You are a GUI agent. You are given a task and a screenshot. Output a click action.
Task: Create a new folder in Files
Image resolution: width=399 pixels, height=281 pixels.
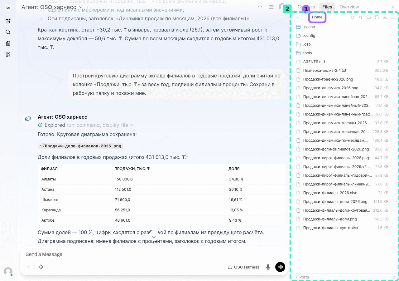tap(369, 17)
